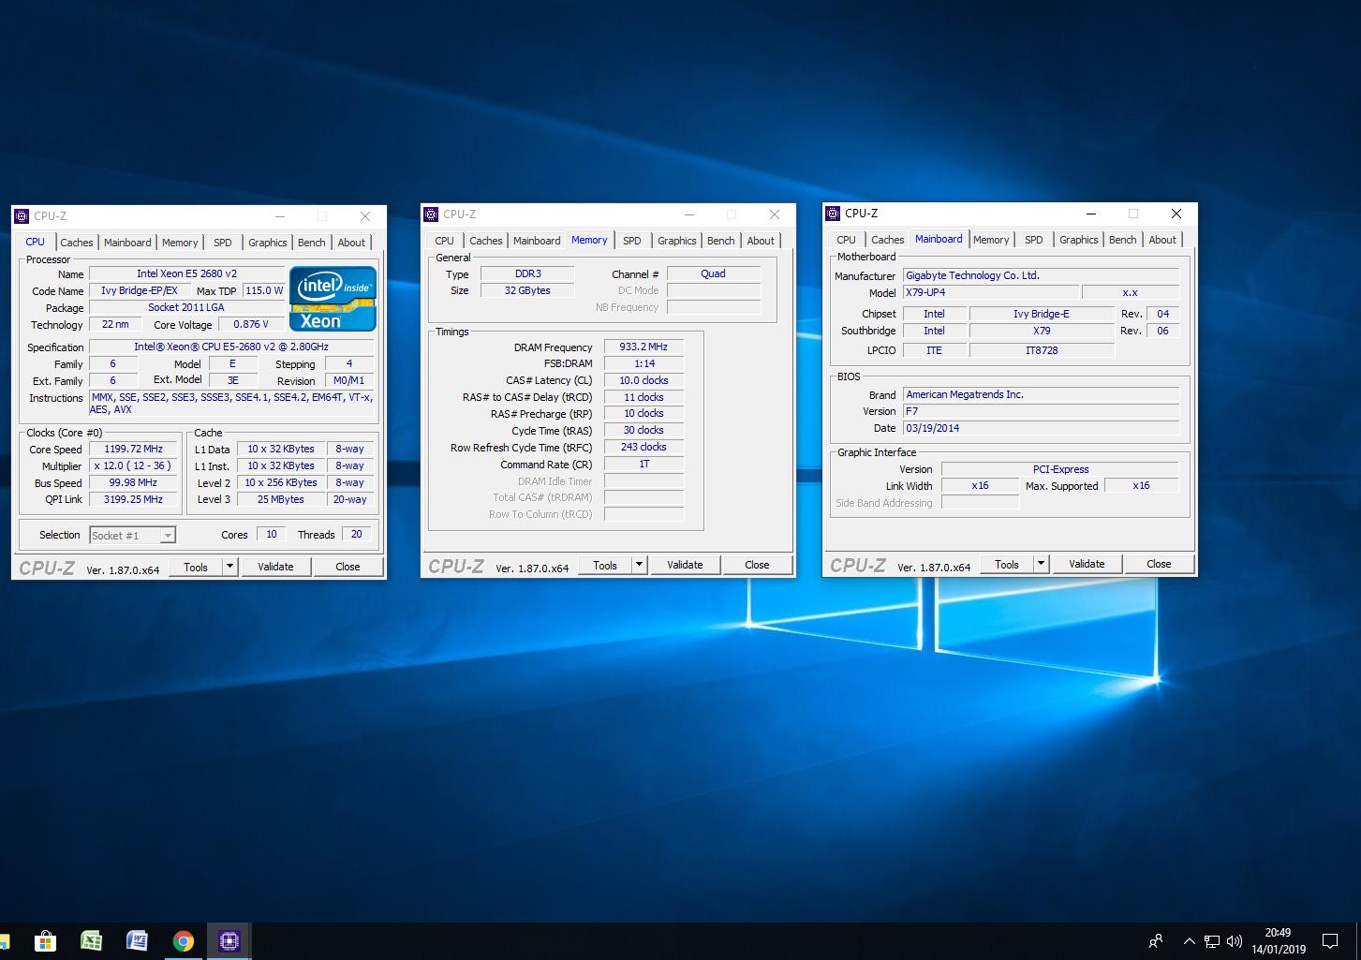
Task: Click the motherboard Model field X79-UP4
Action: [990, 293]
